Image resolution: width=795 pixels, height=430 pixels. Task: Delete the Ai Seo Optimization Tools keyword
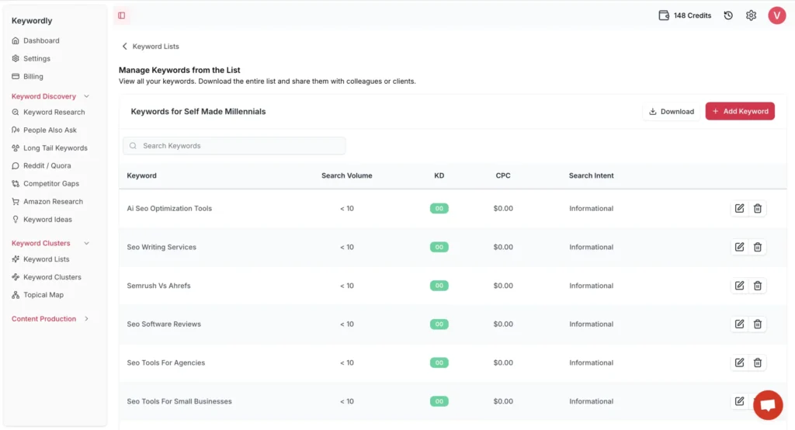click(758, 209)
